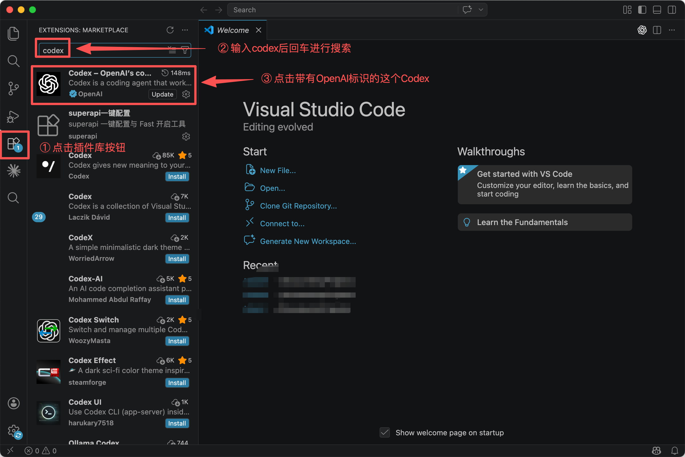Screen dimensions: 685x457
Task: Select the superapi一键配置 extension entry
Action: [114, 125]
